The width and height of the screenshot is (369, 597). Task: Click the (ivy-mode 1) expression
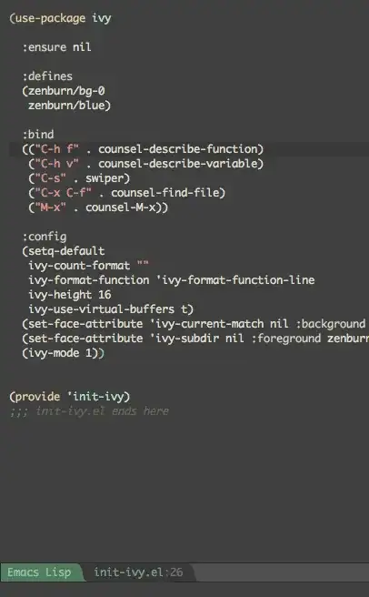63,353
